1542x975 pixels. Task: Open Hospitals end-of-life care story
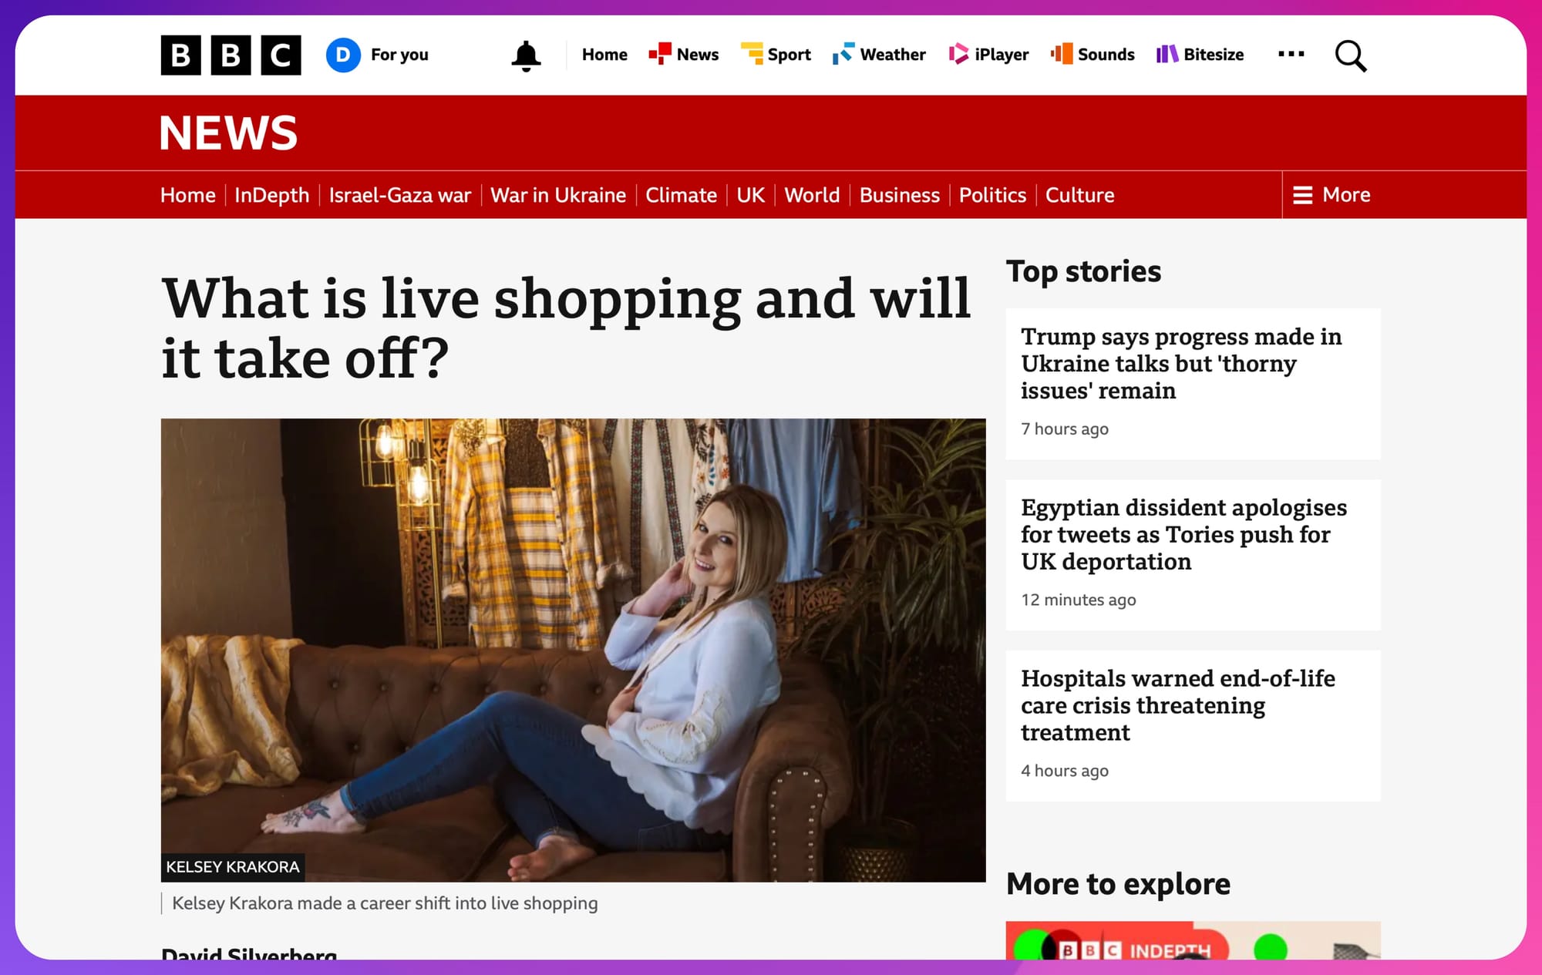(x=1177, y=705)
